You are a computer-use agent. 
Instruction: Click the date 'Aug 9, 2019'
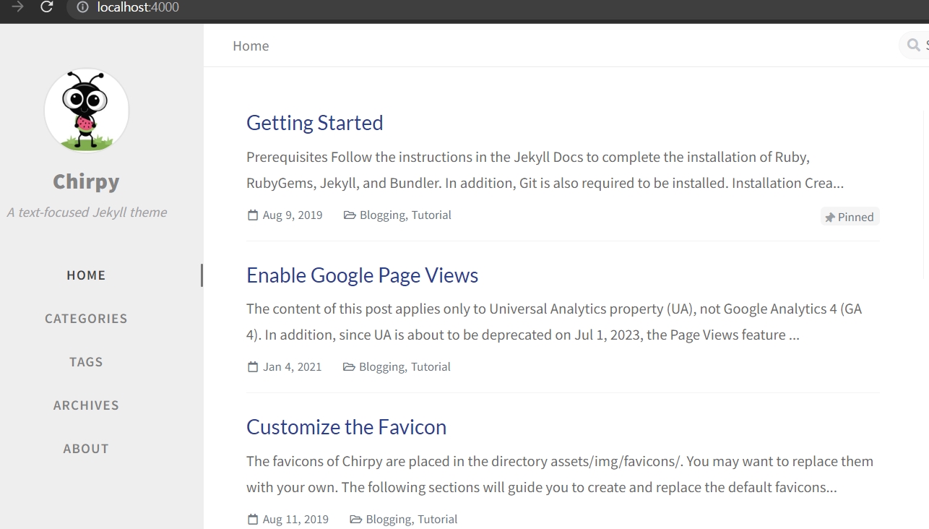(x=293, y=215)
